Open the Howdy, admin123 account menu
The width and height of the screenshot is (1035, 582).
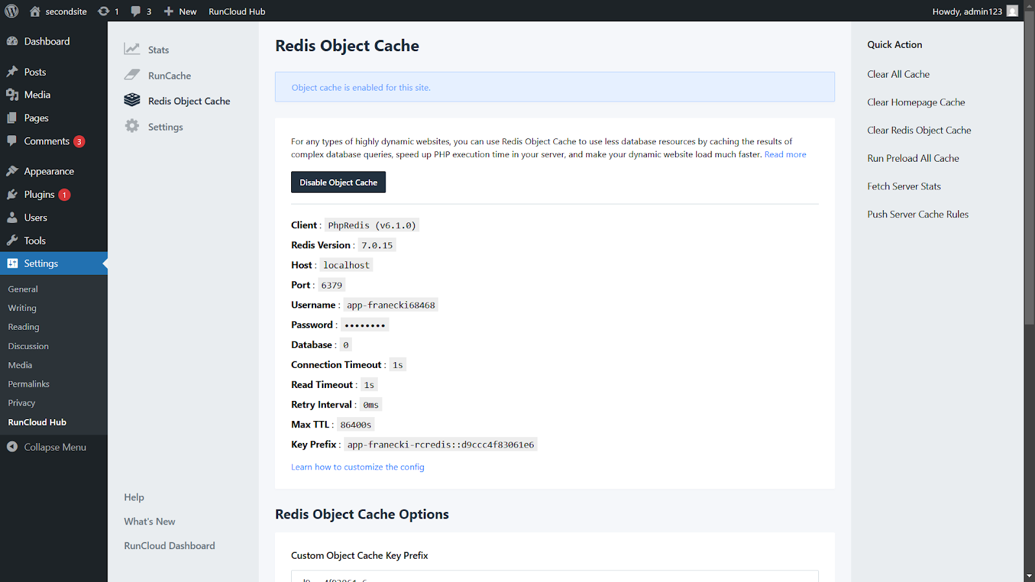tap(966, 11)
